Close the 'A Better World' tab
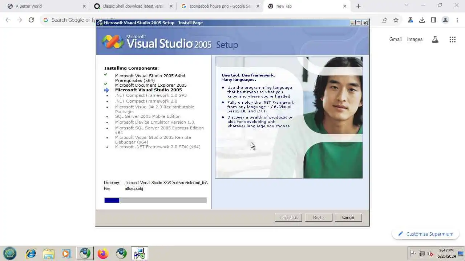 pos(84,6)
